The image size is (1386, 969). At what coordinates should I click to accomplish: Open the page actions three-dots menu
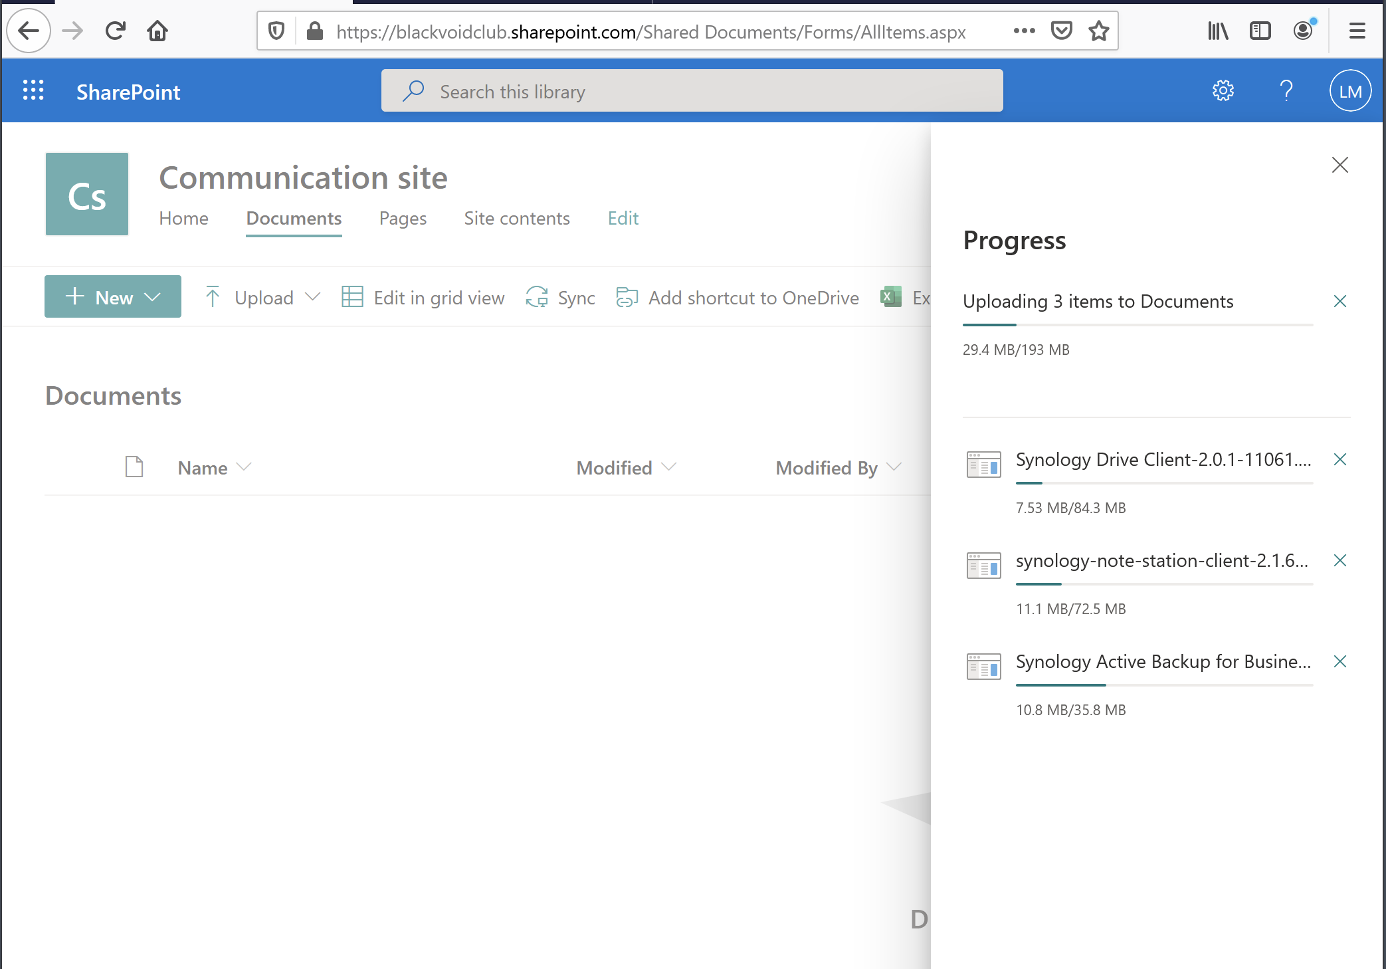click(x=1024, y=31)
